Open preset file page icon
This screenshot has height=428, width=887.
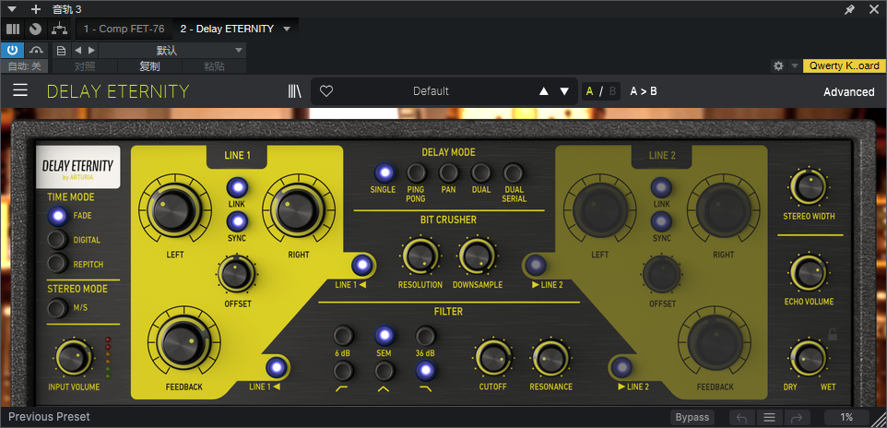61,51
